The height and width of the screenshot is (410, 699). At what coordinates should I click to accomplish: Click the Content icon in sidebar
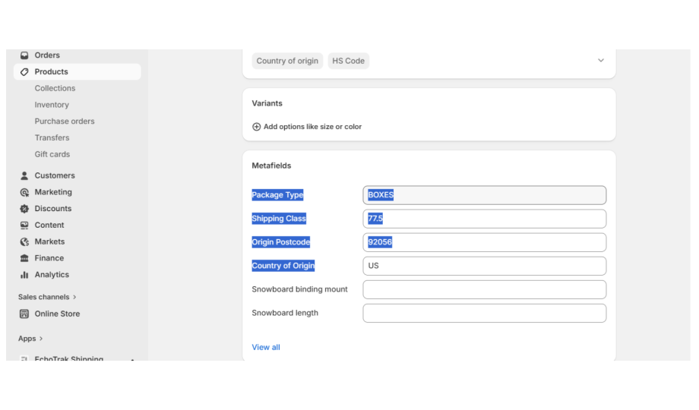pos(24,225)
